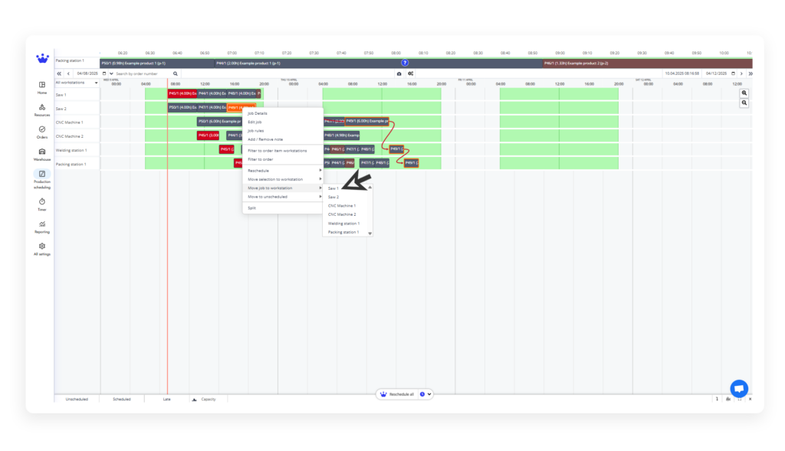The image size is (785, 451).
Task: Click the camera snapshot icon in toolbar
Action: coord(399,74)
